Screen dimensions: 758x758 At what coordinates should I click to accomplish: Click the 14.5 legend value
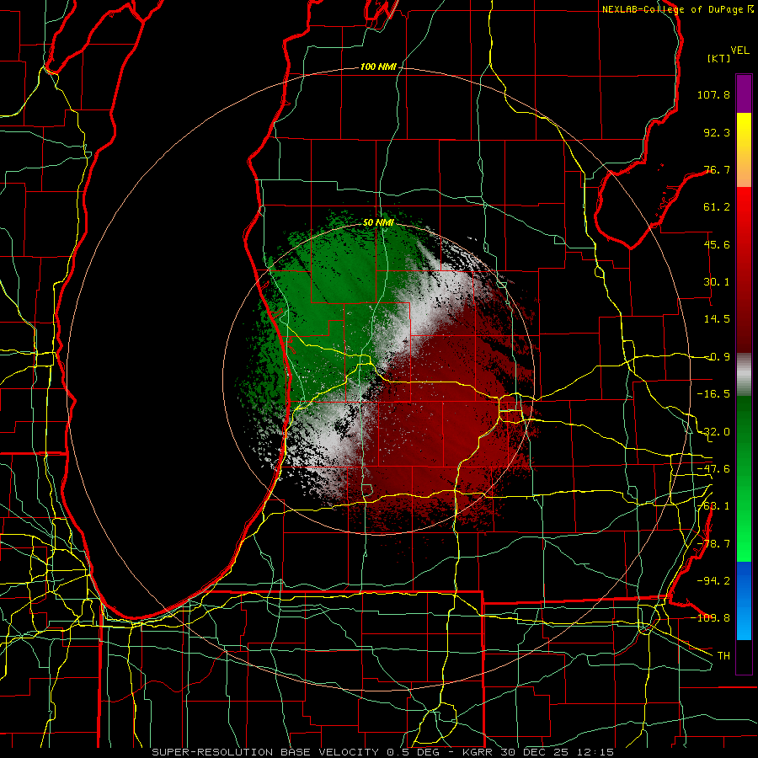(717, 319)
